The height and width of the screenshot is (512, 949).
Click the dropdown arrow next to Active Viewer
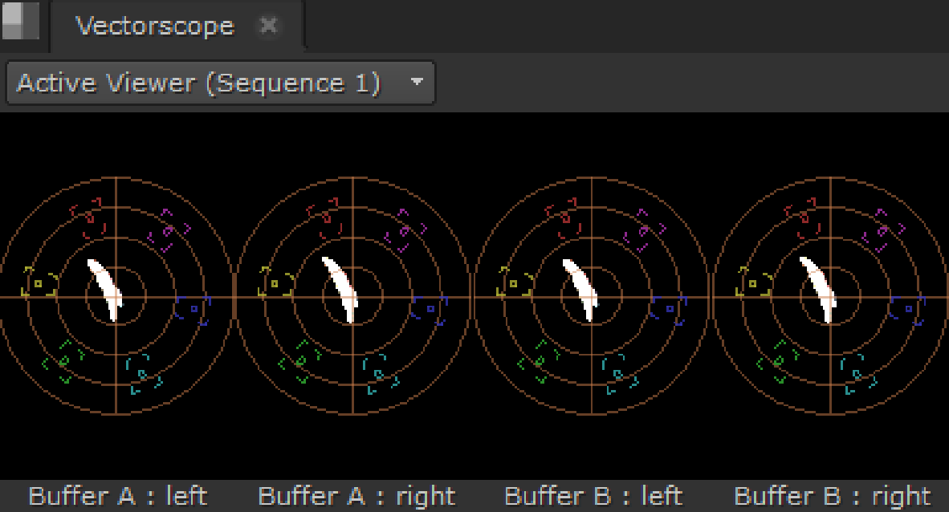coord(417,83)
